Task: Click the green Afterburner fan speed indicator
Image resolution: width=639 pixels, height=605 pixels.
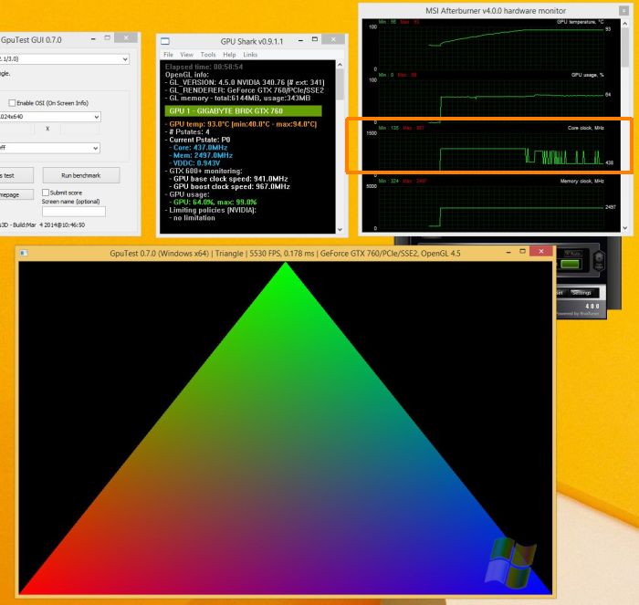Action: (571, 265)
